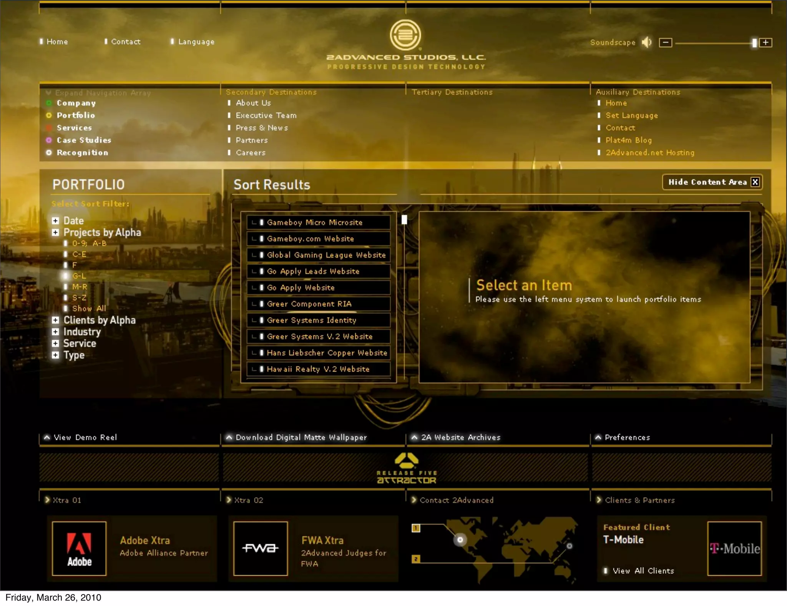787x606 pixels.
Task: Click the FWA logo thumbnail
Action: (261, 548)
